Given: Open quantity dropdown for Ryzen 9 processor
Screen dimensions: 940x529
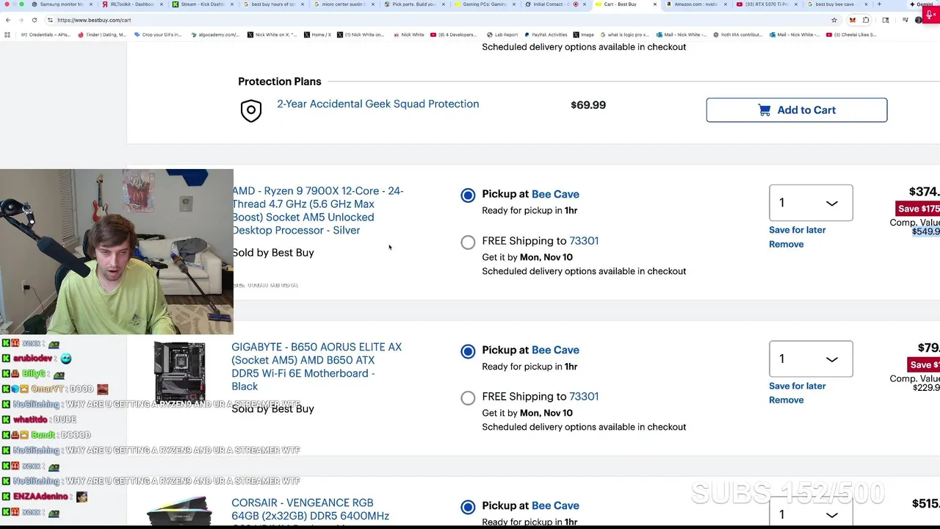Looking at the screenshot, I should point(811,203).
